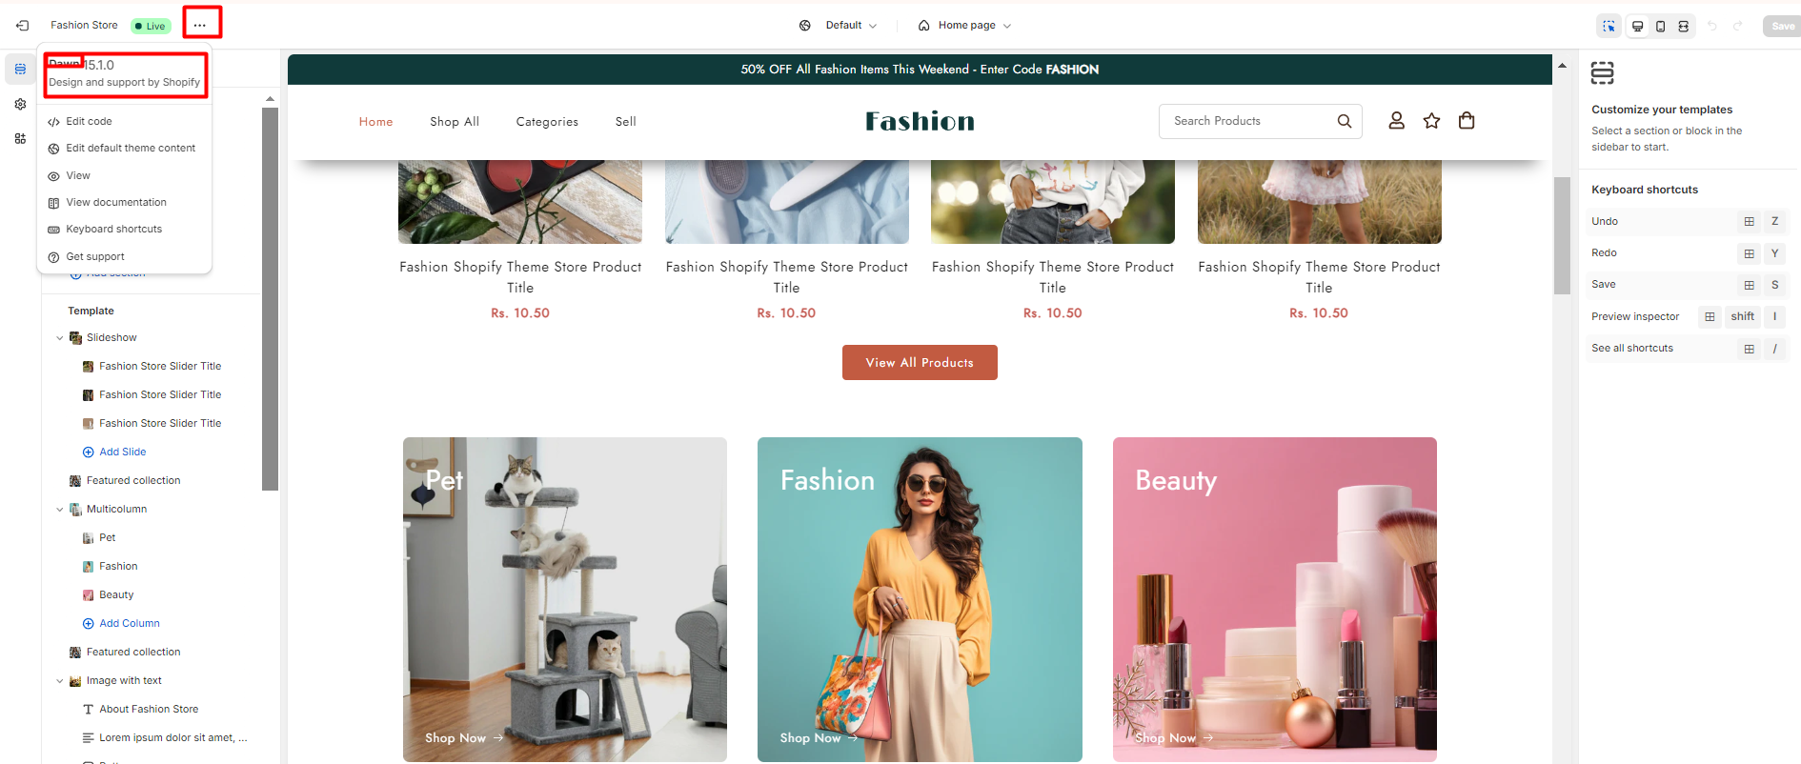This screenshot has width=1801, height=764.
Task: Click the Beauty category card image
Action: click(1275, 599)
